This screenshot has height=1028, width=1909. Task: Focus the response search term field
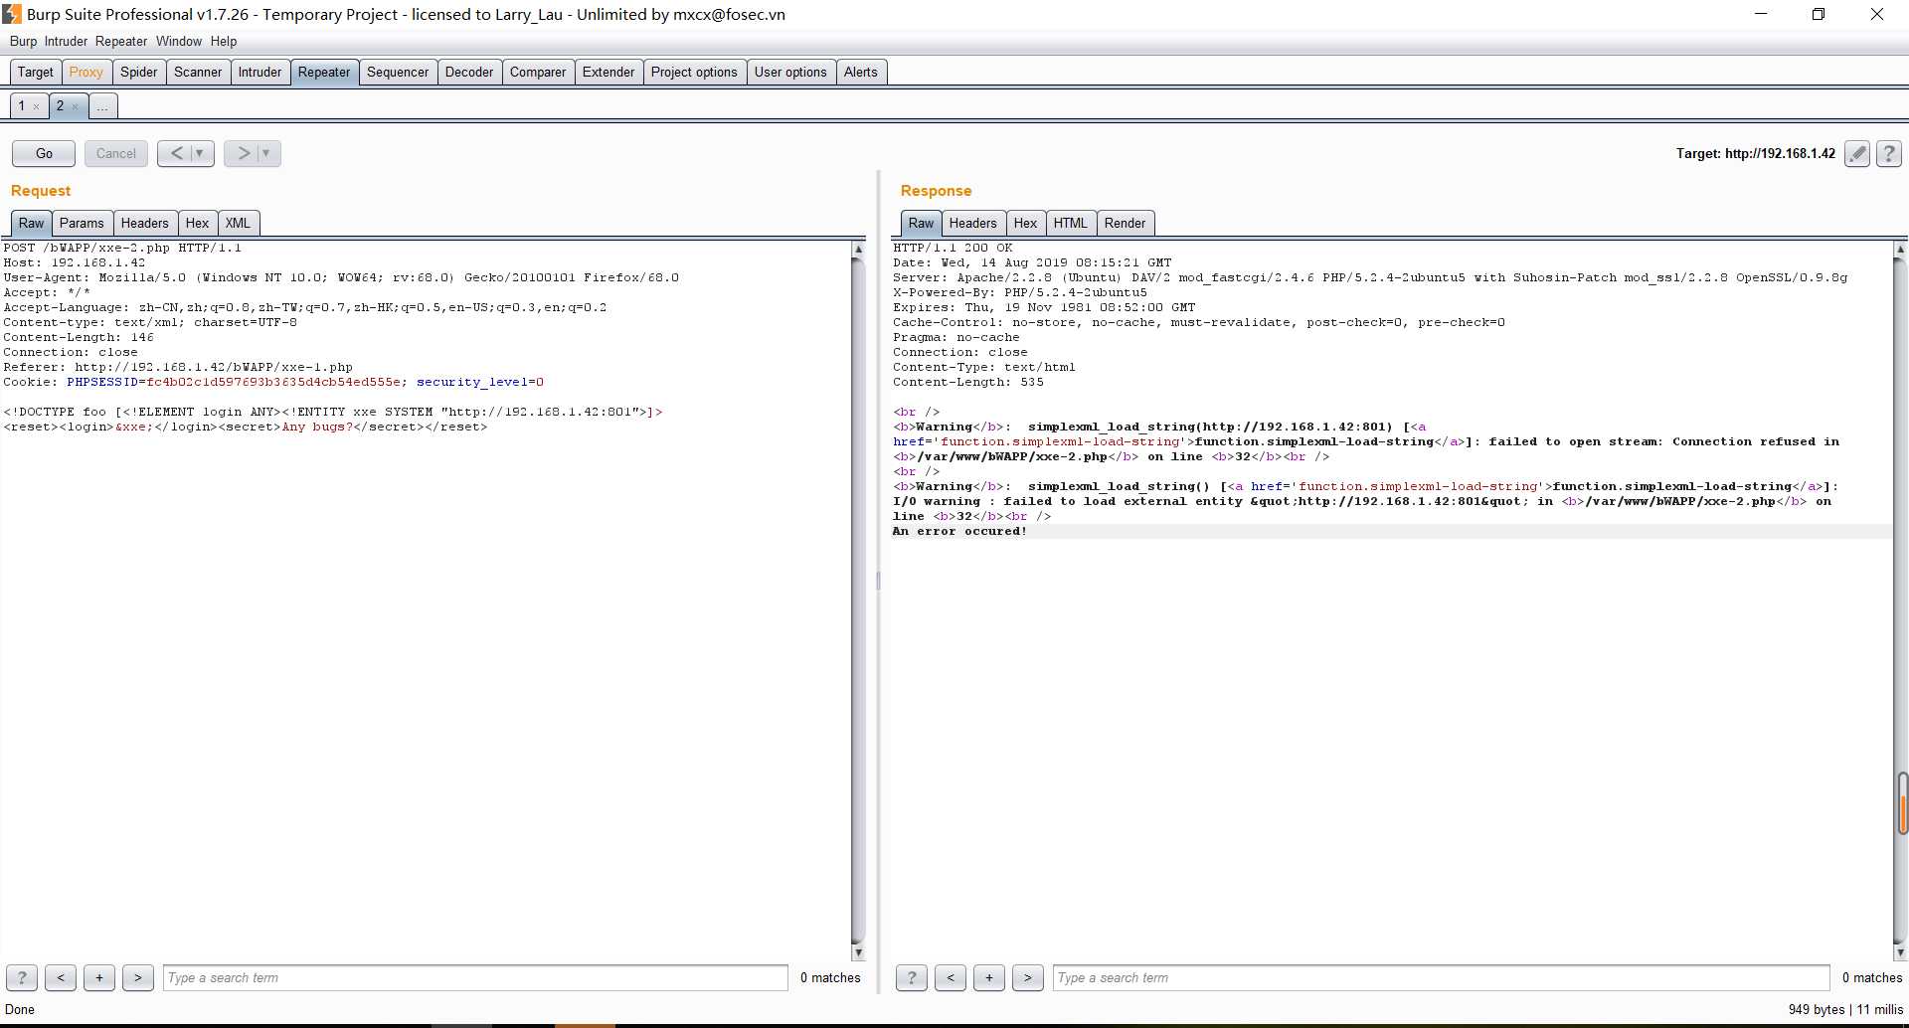click(1441, 977)
